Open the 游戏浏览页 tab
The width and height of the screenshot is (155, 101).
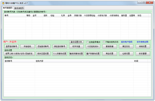point(19,8)
